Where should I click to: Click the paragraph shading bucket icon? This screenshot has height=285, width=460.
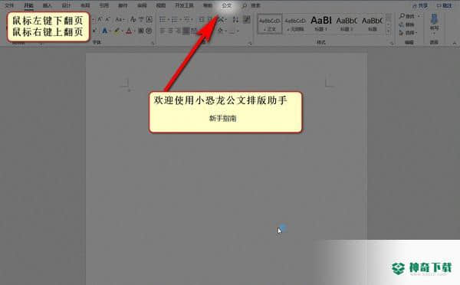(x=221, y=31)
